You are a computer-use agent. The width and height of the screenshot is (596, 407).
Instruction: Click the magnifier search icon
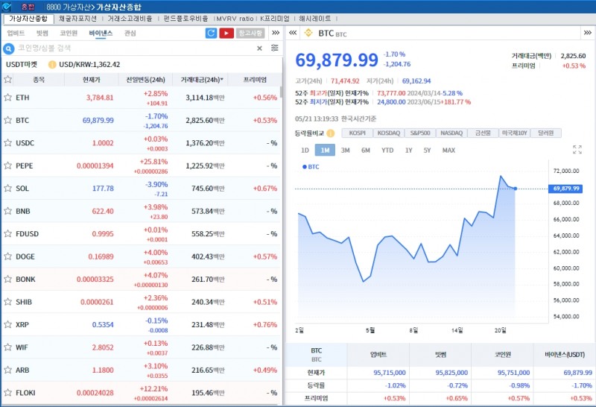pos(10,48)
